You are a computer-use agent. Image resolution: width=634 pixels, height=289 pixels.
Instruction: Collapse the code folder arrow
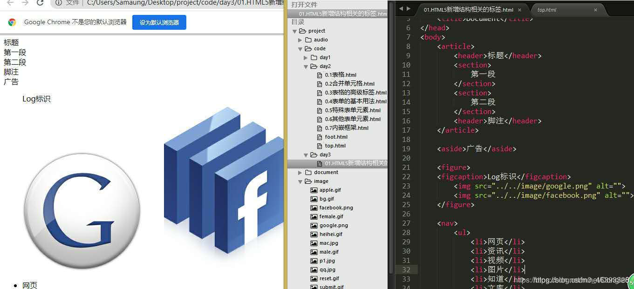tap(300, 49)
